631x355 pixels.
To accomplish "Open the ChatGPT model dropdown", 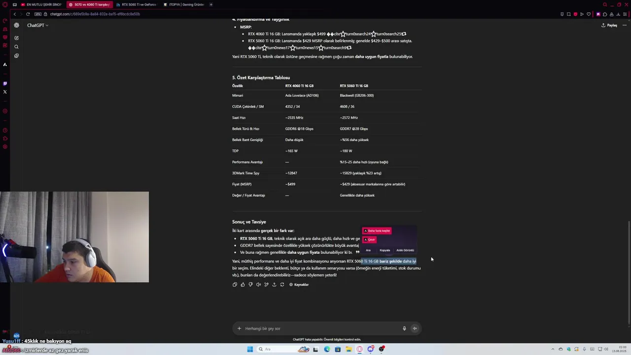I will (37, 25).
